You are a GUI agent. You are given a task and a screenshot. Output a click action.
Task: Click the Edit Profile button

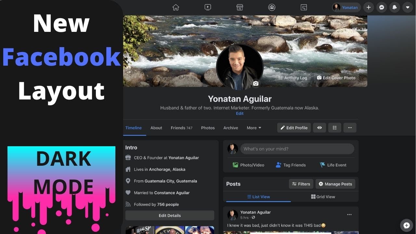click(x=294, y=128)
